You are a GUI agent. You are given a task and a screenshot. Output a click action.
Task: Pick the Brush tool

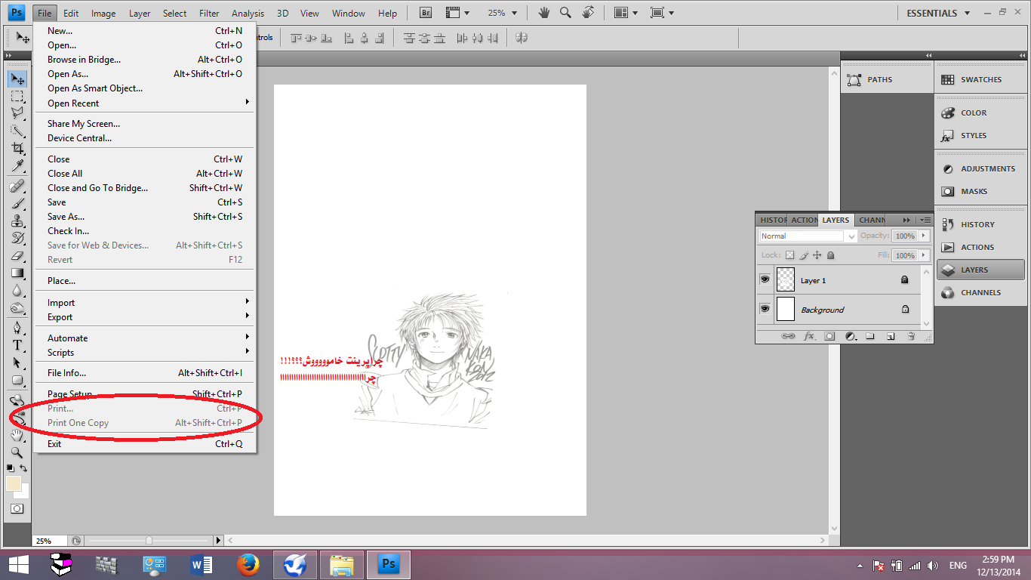pos(17,203)
